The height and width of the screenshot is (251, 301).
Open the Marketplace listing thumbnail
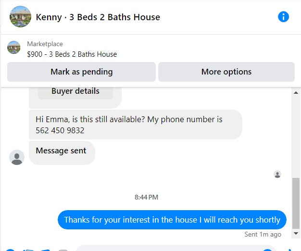(13, 48)
